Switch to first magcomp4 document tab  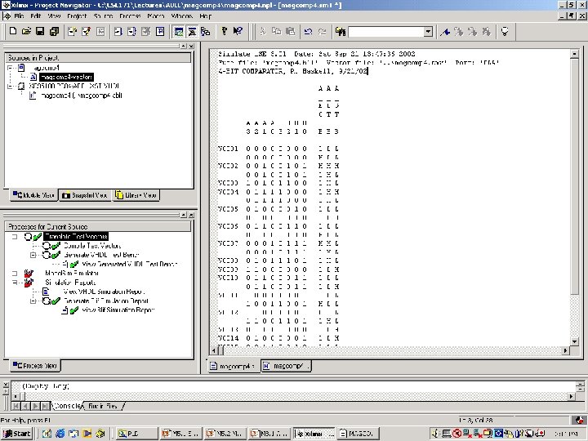(x=233, y=366)
